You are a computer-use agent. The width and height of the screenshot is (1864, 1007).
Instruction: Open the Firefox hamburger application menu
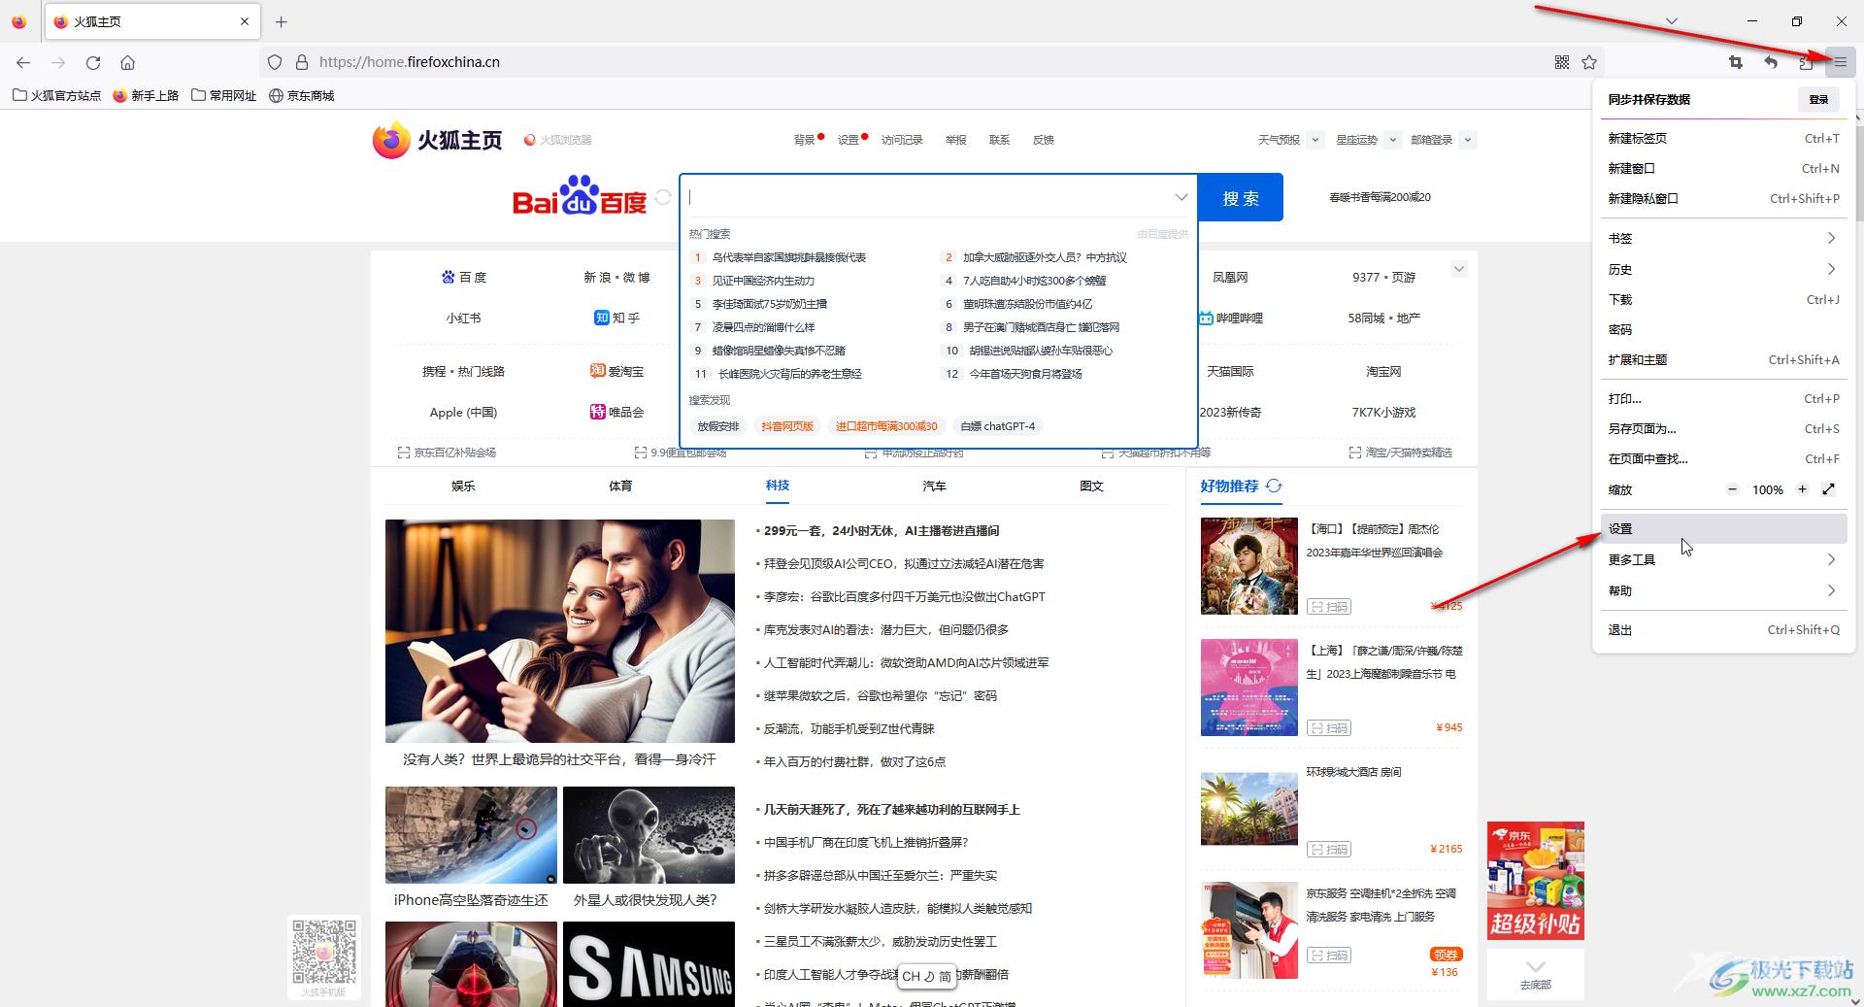tap(1840, 62)
